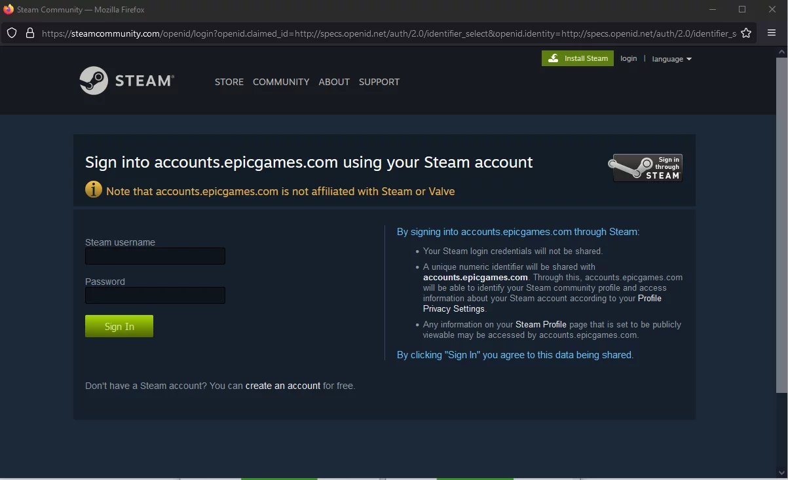The height and width of the screenshot is (480, 788).
Task: Open the ABOUT page
Action: click(334, 82)
